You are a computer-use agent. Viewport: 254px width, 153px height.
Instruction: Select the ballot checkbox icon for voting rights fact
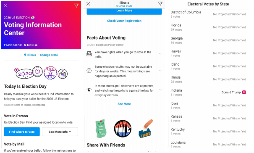pos(89,54)
